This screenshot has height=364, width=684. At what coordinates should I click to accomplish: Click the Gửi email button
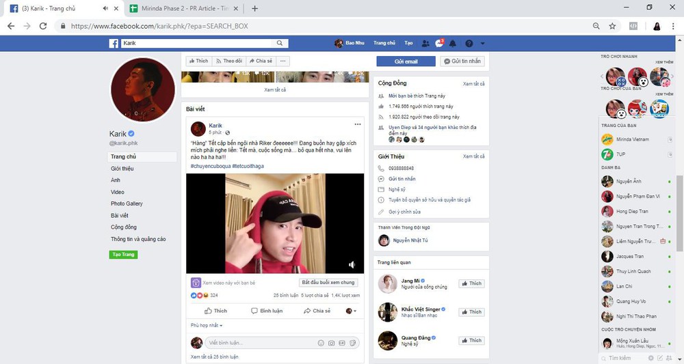pyautogui.click(x=406, y=61)
